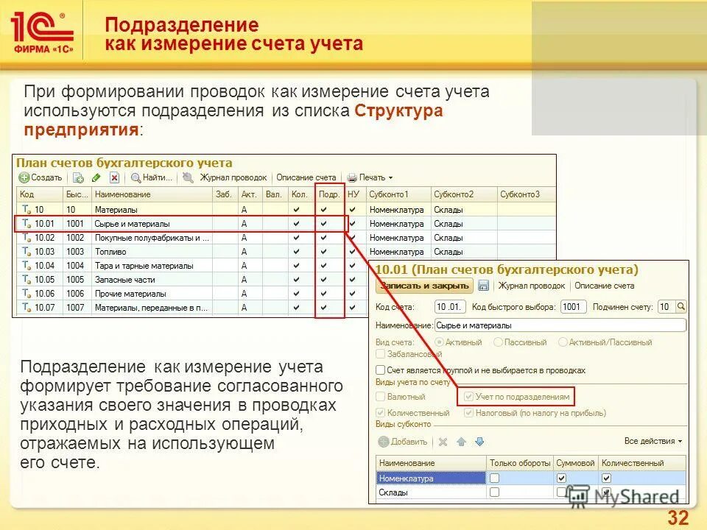
Task: Click the blue down arrow under Виды субконто
Action: click(479, 441)
